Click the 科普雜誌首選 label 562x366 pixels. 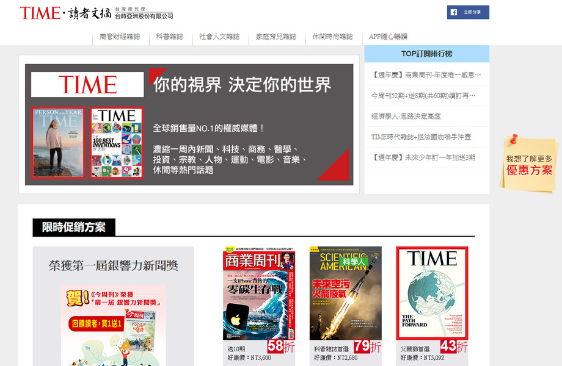pyautogui.click(x=331, y=349)
